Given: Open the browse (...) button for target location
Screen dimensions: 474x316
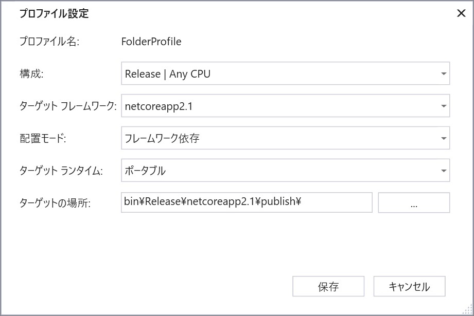Looking at the screenshot, I should (x=414, y=202).
